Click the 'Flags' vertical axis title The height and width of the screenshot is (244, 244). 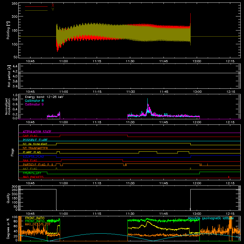pyautogui.click(x=12, y=152)
